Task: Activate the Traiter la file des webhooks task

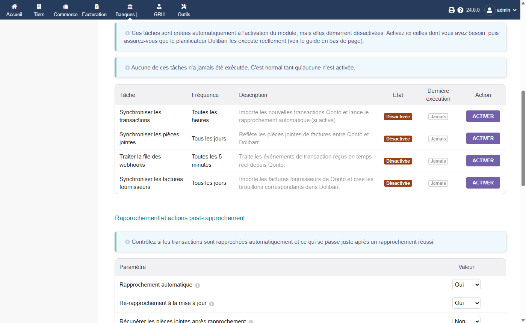Action: pos(483,161)
